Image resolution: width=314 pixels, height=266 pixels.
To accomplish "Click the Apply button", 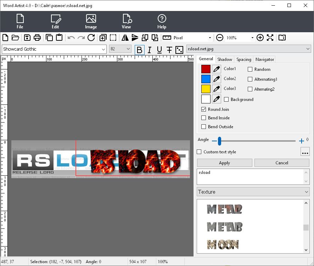I will tap(224, 163).
